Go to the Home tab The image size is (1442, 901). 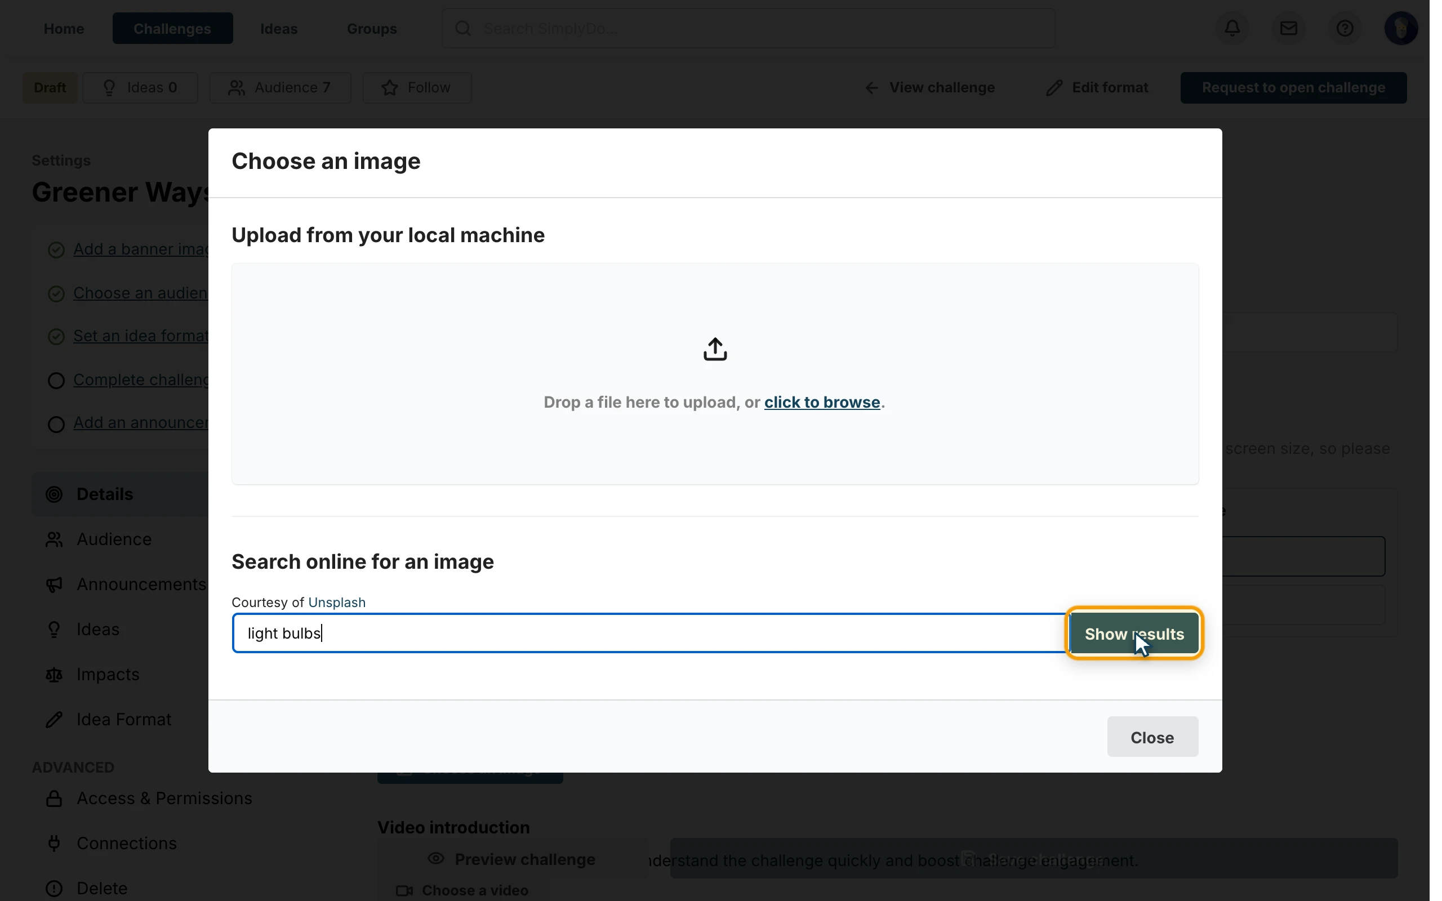point(64,28)
